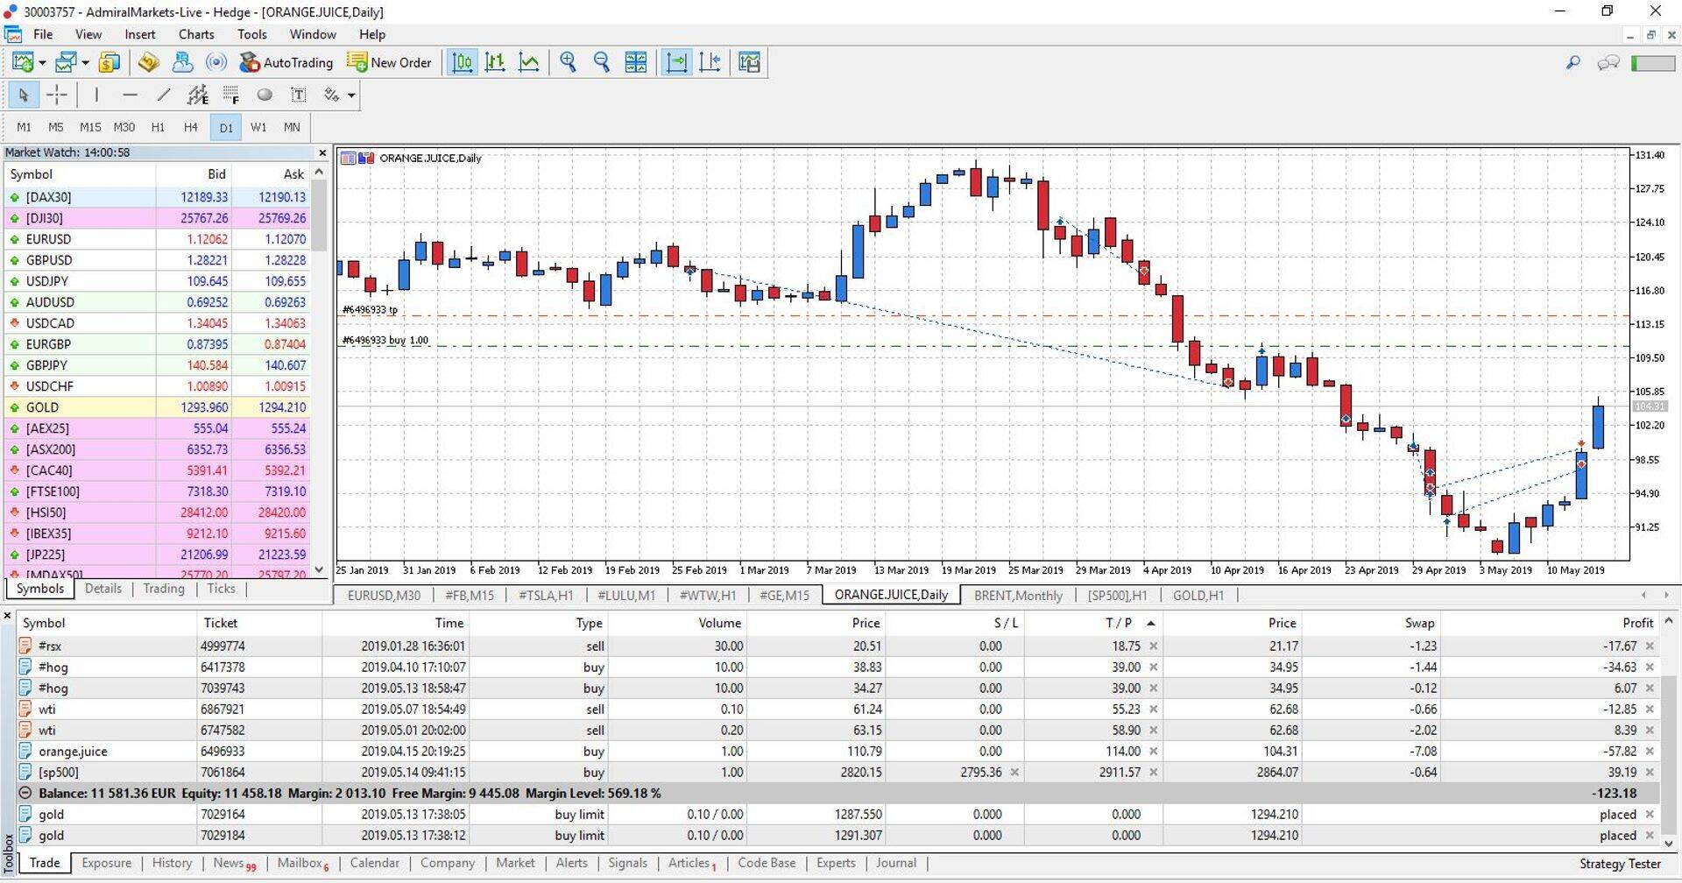
Task: Click the New Order button
Action: 390,62
